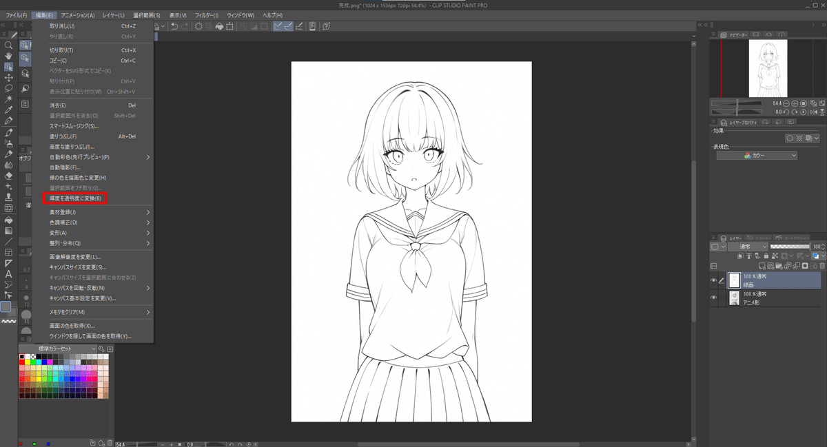Select the Frame border tool
Viewport: 827px width, 447px height.
coord(8,252)
